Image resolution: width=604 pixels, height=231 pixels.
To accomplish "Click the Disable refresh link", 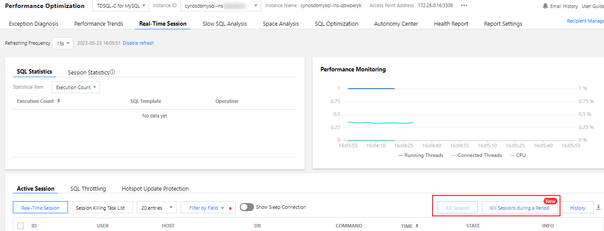I will pos(138,43).
